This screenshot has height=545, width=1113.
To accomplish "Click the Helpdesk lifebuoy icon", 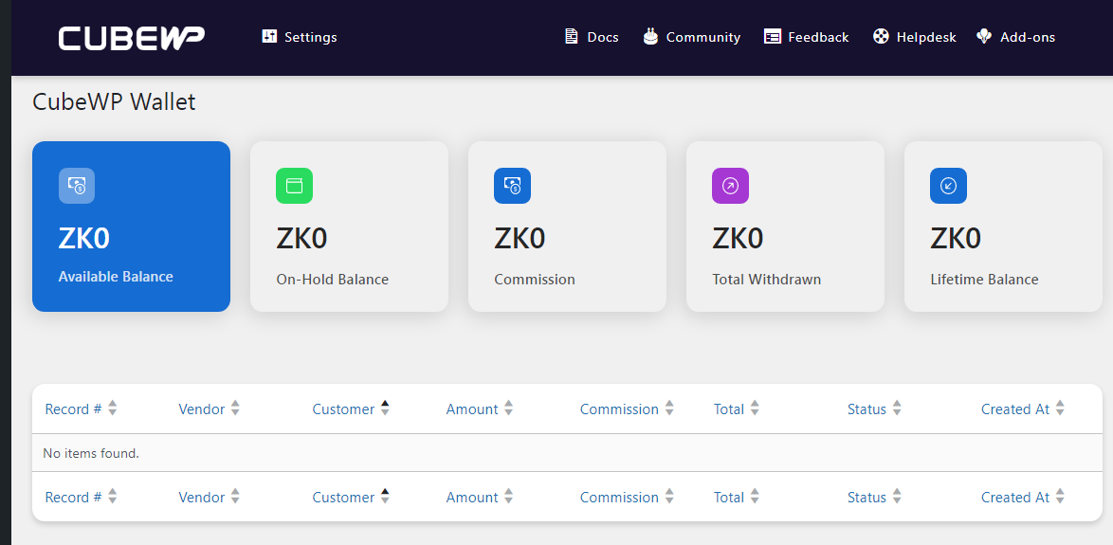I will tap(881, 36).
